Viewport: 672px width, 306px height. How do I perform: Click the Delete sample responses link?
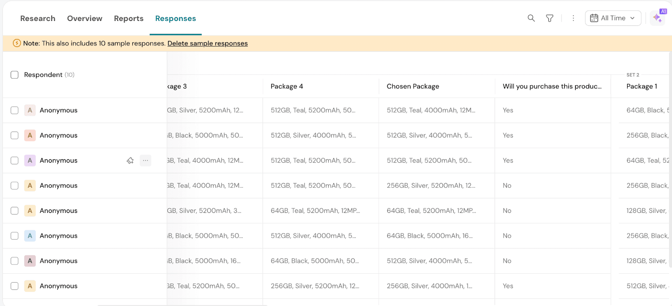pyautogui.click(x=207, y=43)
